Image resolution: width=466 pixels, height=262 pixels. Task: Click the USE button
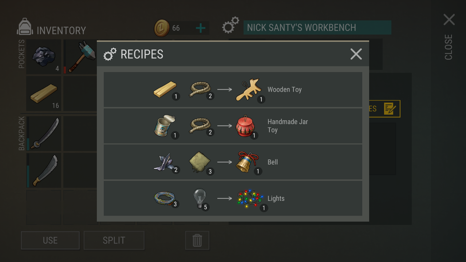coord(50,241)
